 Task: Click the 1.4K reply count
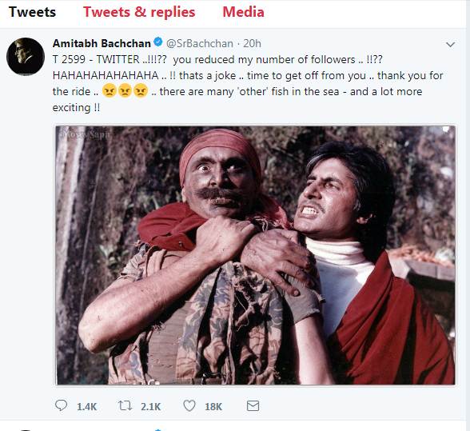click(87, 407)
